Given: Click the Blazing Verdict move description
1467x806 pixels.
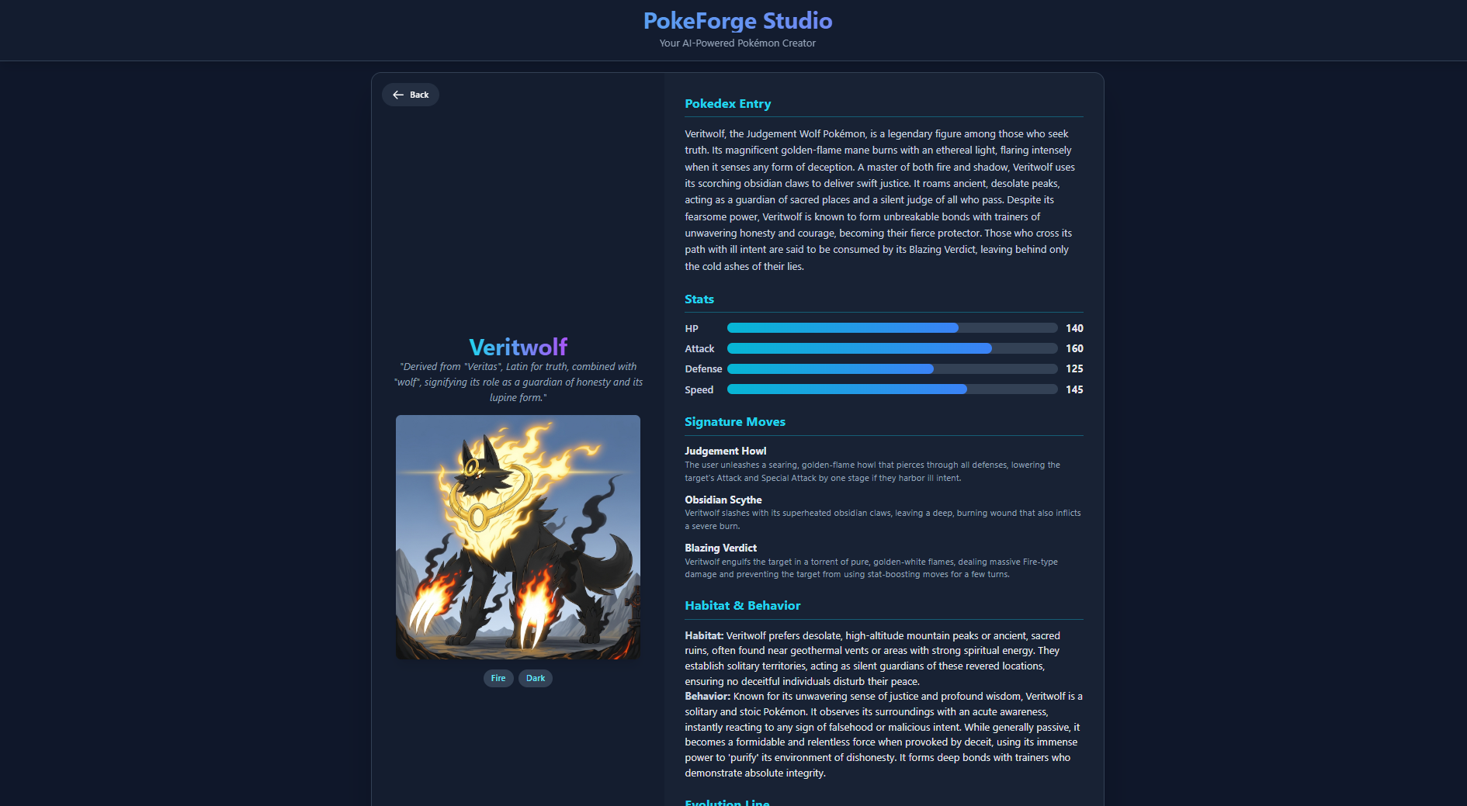Looking at the screenshot, I should point(871,568).
